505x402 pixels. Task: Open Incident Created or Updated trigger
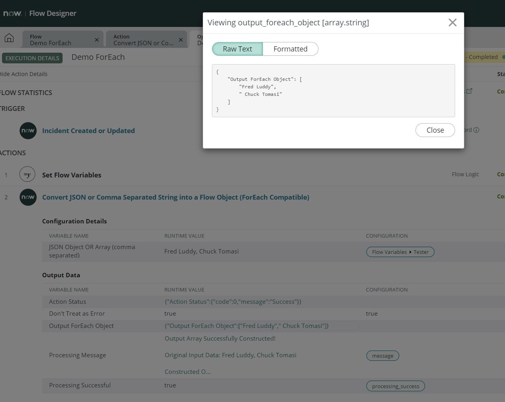click(88, 131)
